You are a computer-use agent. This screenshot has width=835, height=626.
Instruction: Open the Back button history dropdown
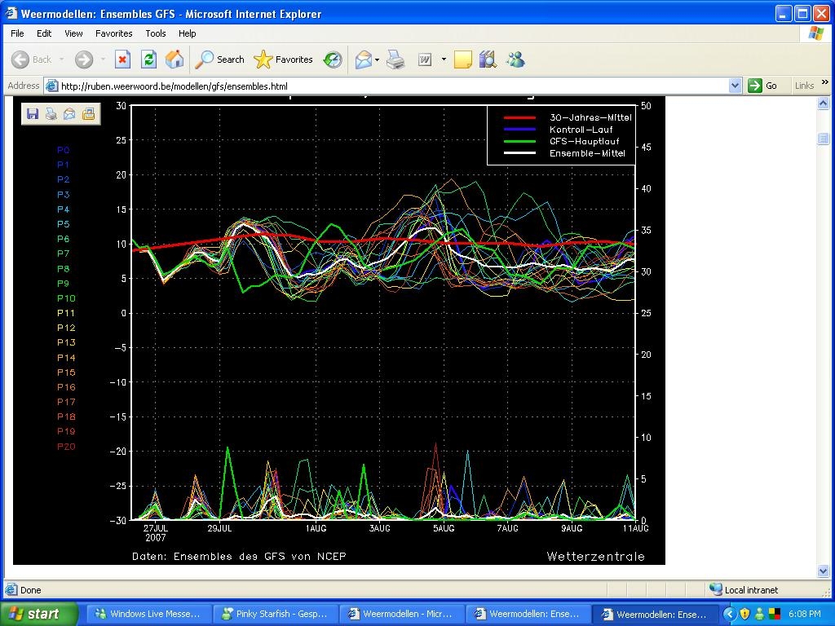coord(62,60)
